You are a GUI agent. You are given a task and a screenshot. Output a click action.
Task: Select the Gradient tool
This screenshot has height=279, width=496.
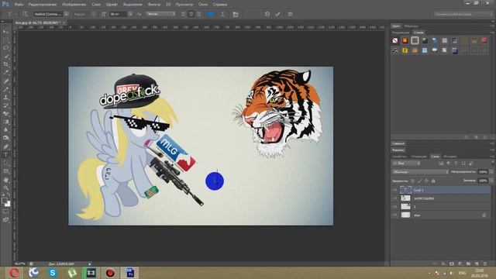click(x=5, y=122)
